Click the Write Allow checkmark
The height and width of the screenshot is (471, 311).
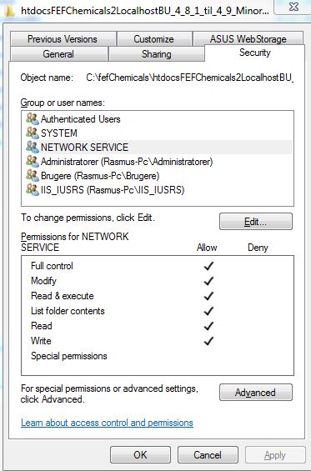208,341
